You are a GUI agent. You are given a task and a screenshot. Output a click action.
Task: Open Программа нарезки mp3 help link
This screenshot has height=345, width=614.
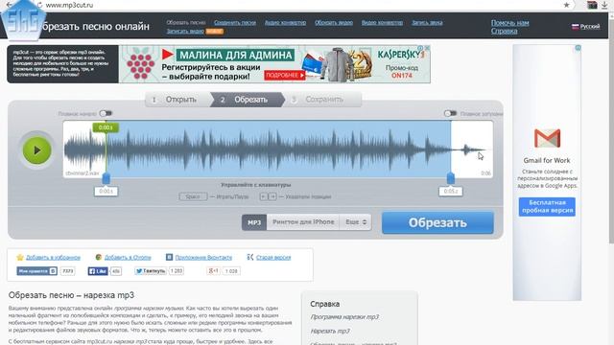coord(344,317)
